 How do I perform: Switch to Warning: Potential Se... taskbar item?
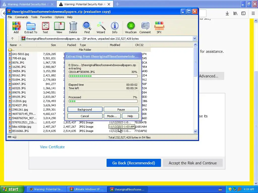tap(47, 189)
